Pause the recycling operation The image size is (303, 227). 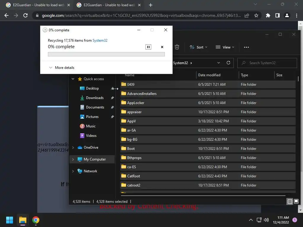point(148,47)
